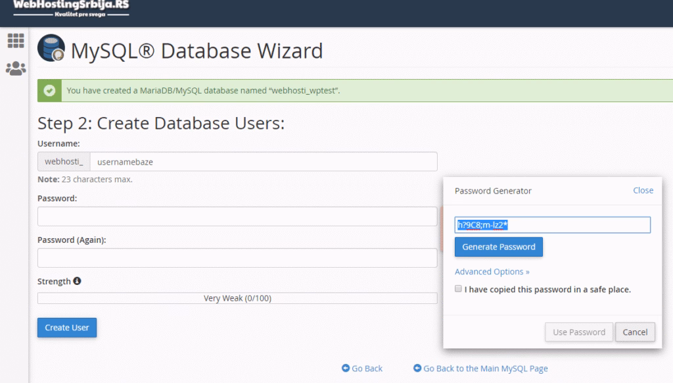Check 'I have copied this password' box
The height and width of the screenshot is (383, 673).
click(458, 288)
